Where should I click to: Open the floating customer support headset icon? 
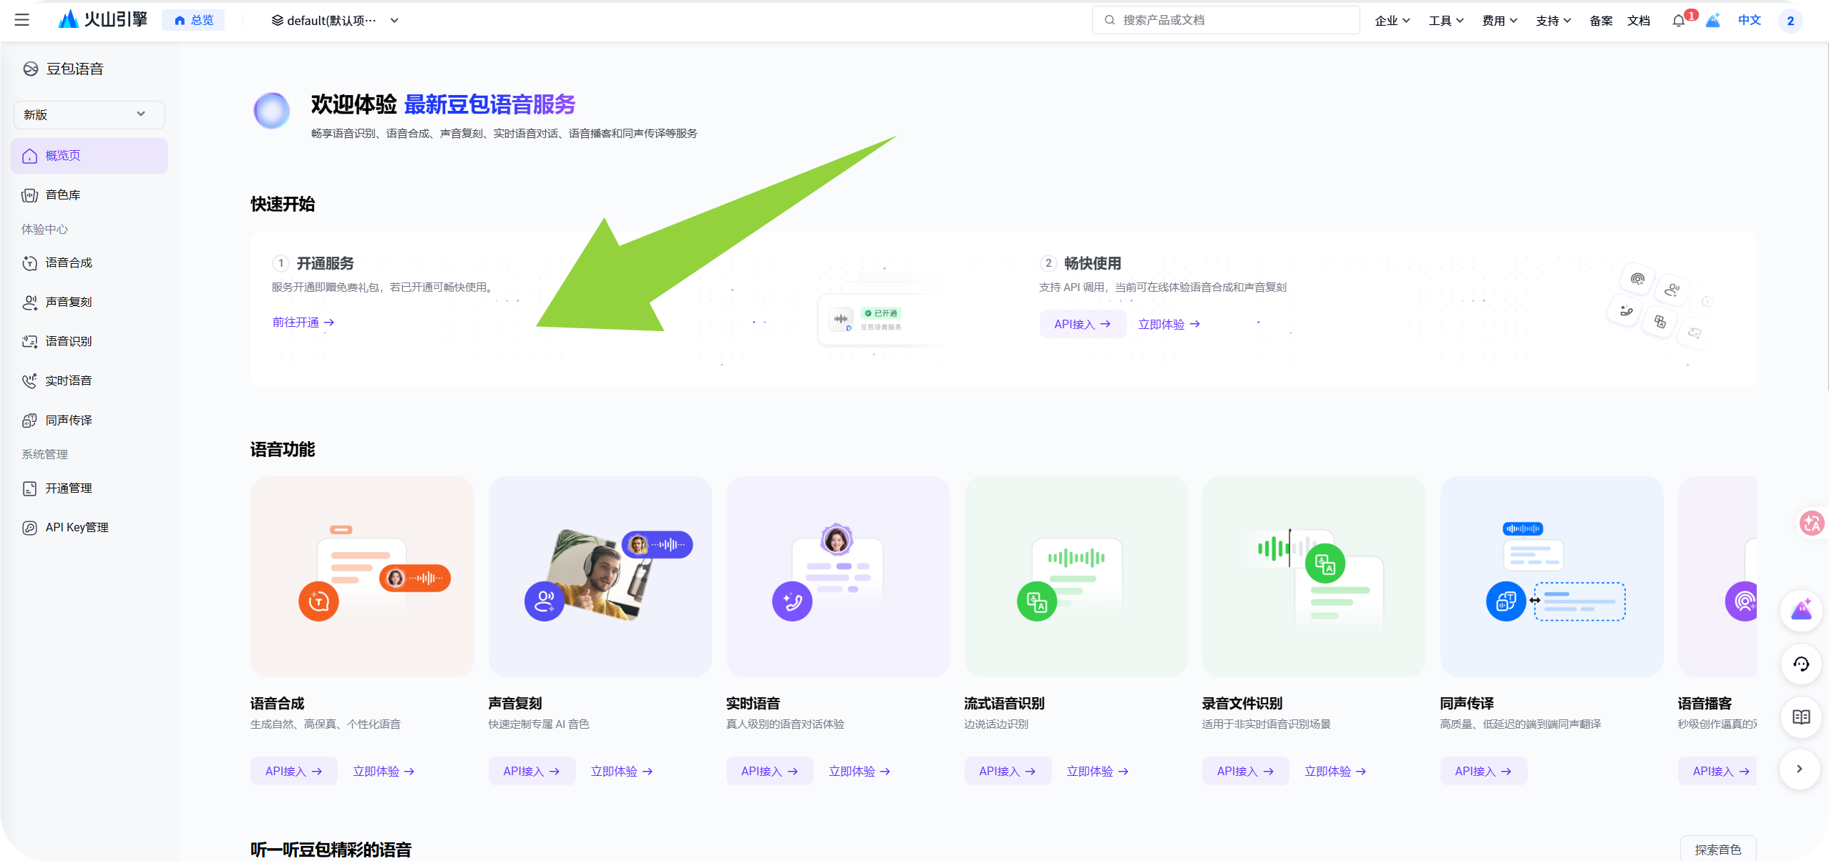click(x=1800, y=664)
